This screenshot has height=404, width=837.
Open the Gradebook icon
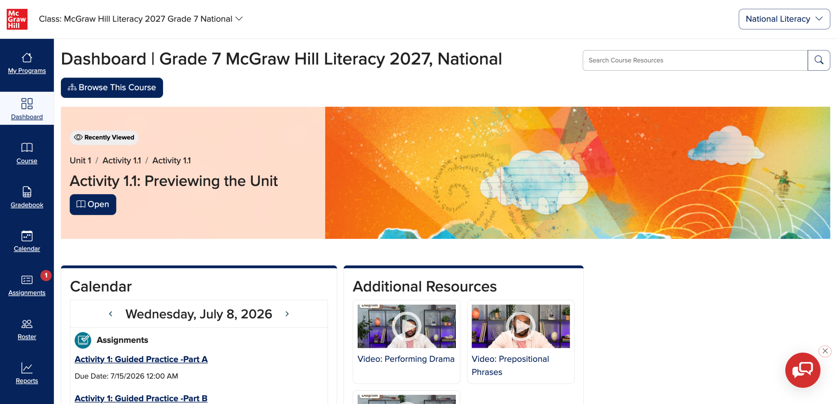27,192
